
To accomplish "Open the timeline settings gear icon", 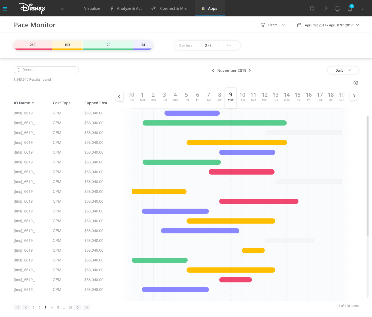I will (356, 83).
